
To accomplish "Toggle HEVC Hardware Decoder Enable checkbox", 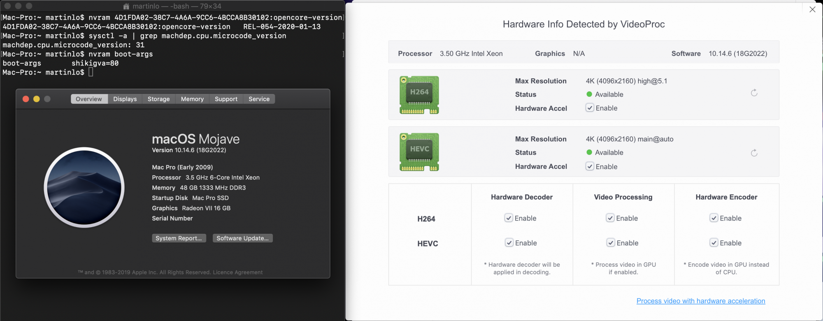I will click(x=509, y=243).
